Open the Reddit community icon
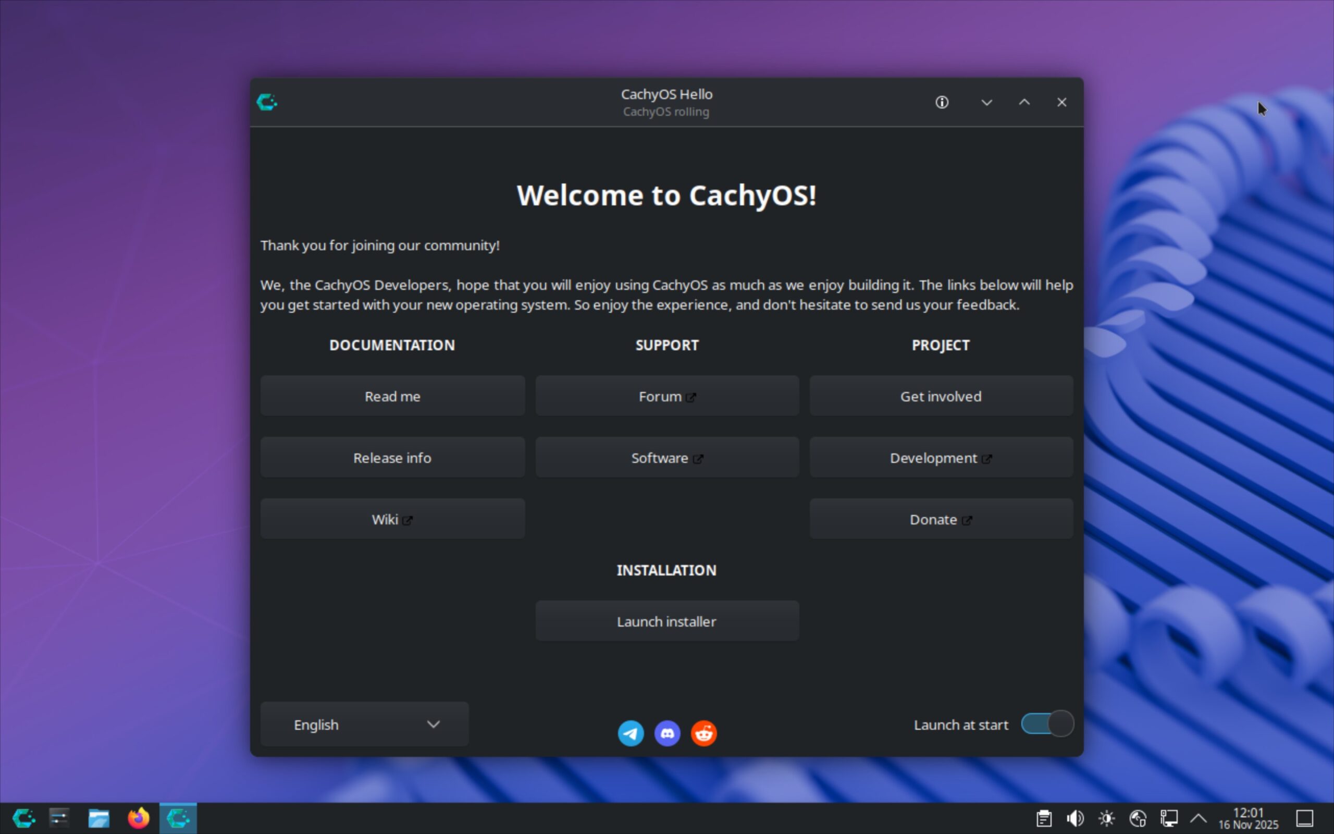This screenshot has height=834, width=1334. [703, 733]
